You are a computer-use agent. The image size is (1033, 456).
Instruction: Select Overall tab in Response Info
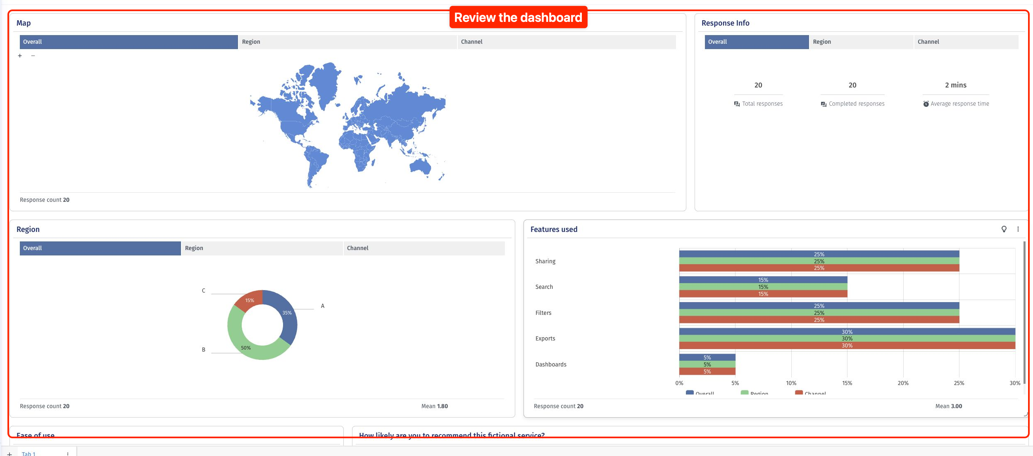(757, 42)
